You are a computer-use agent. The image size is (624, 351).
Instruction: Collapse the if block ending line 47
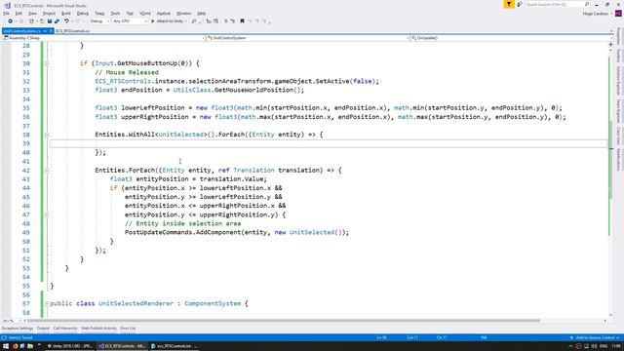point(47,214)
